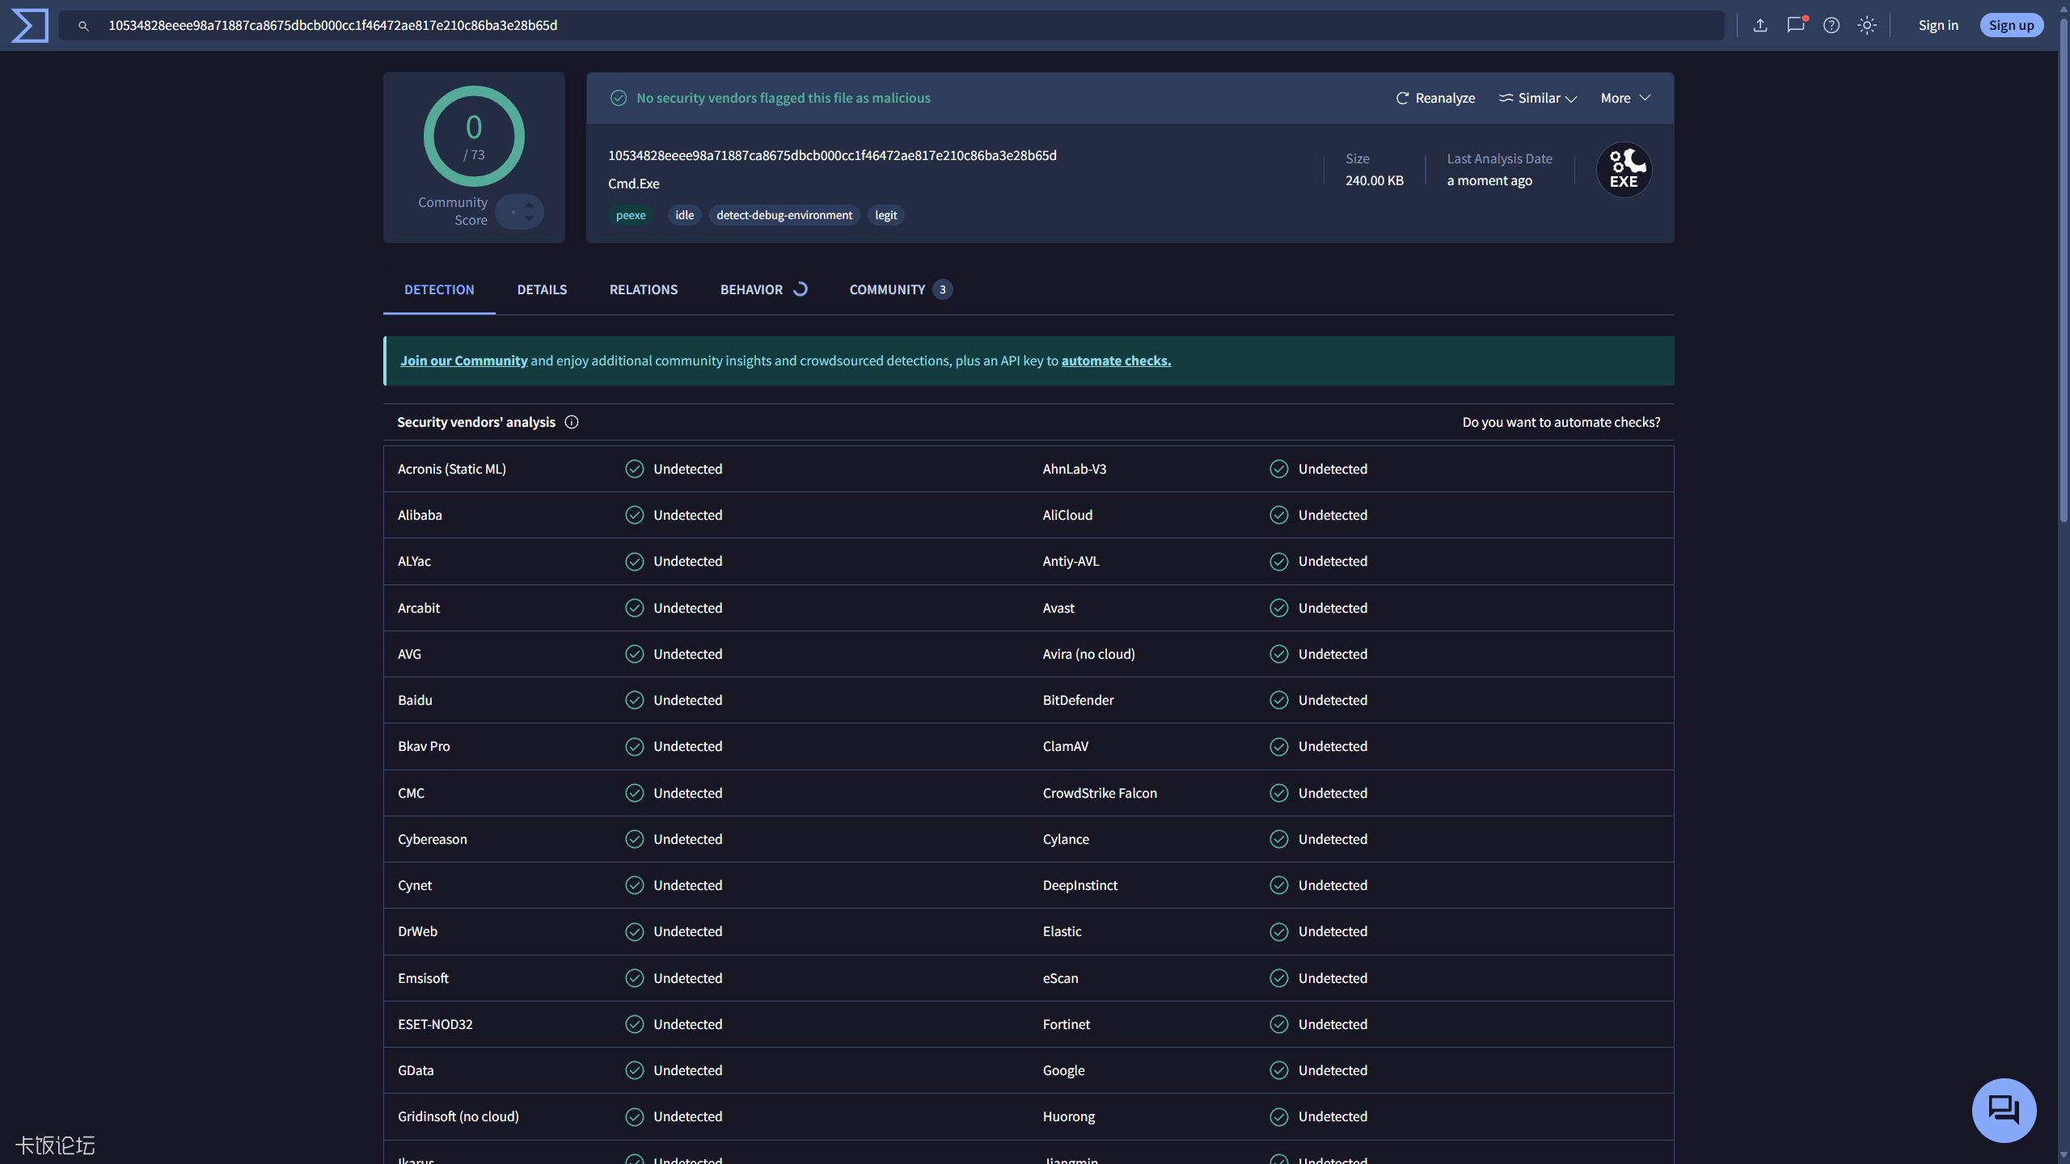
Task: Vote up community score arrow
Action: tap(529, 205)
